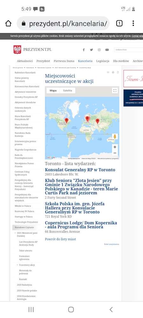Open the Kancelaria menu item
The height and width of the screenshot is (318, 143).
(85, 61)
